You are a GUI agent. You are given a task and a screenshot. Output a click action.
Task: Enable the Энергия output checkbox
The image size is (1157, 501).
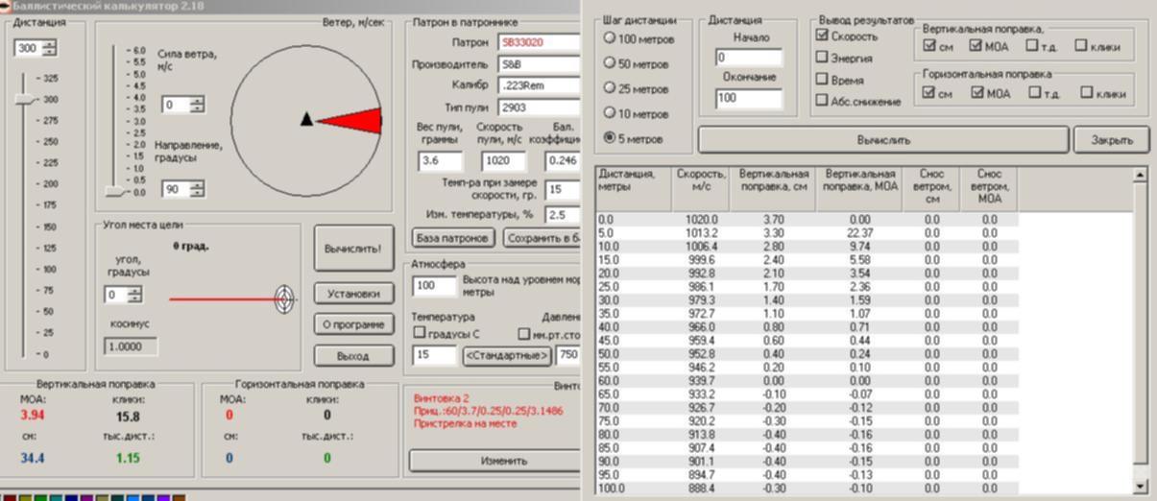click(x=823, y=58)
